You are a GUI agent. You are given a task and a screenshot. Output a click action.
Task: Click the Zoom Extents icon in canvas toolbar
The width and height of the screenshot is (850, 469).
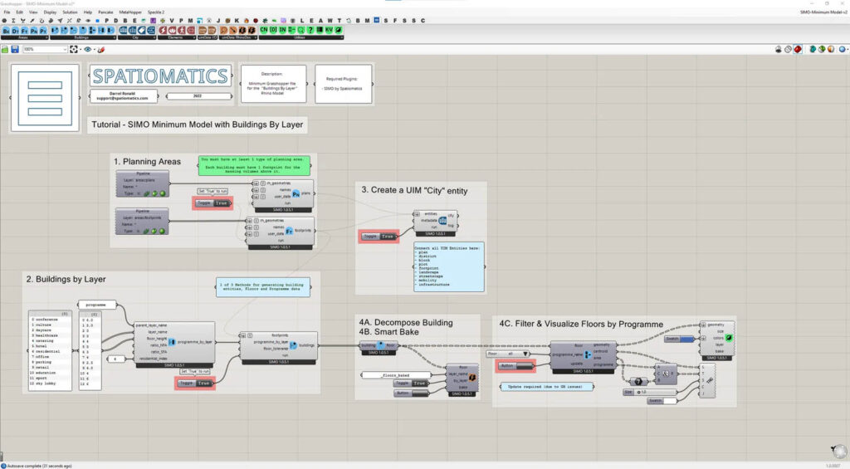pyautogui.click(x=76, y=49)
